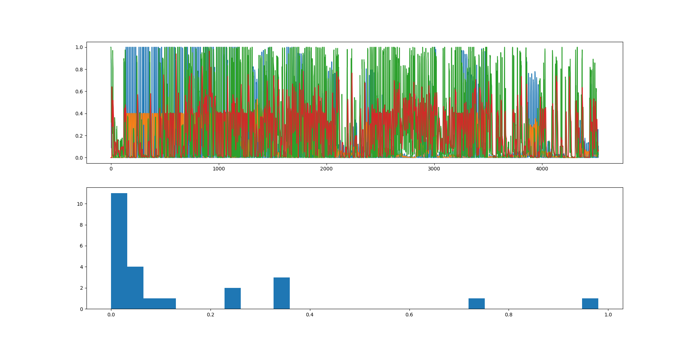The image size is (692, 347).
Task: Click the 0.4 label on histogram x-axis
Action: tap(310, 315)
